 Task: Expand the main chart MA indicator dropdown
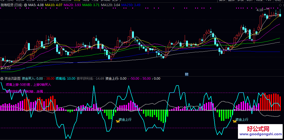point(26,5)
